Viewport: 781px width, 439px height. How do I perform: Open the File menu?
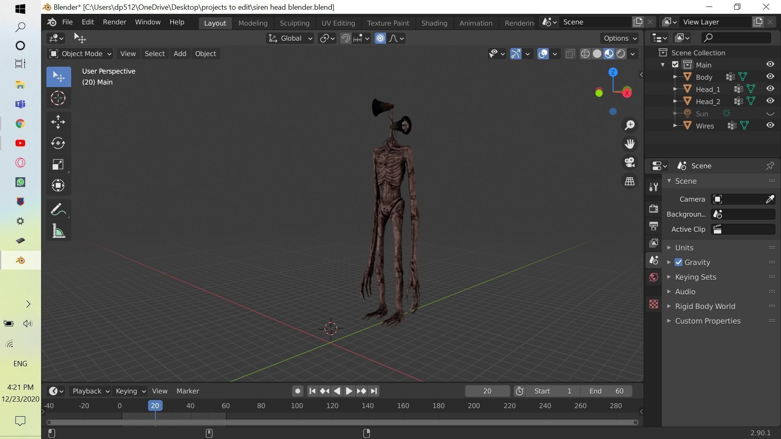coord(68,22)
